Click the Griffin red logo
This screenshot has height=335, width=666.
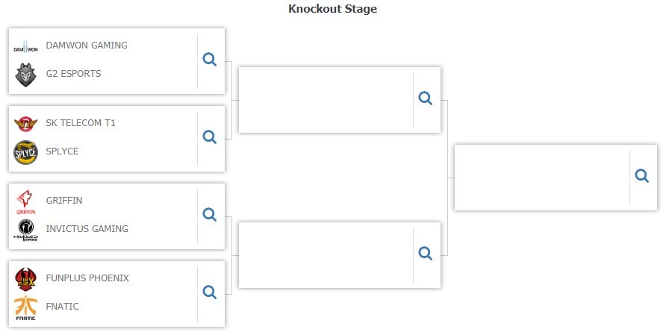(x=26, y=202)
